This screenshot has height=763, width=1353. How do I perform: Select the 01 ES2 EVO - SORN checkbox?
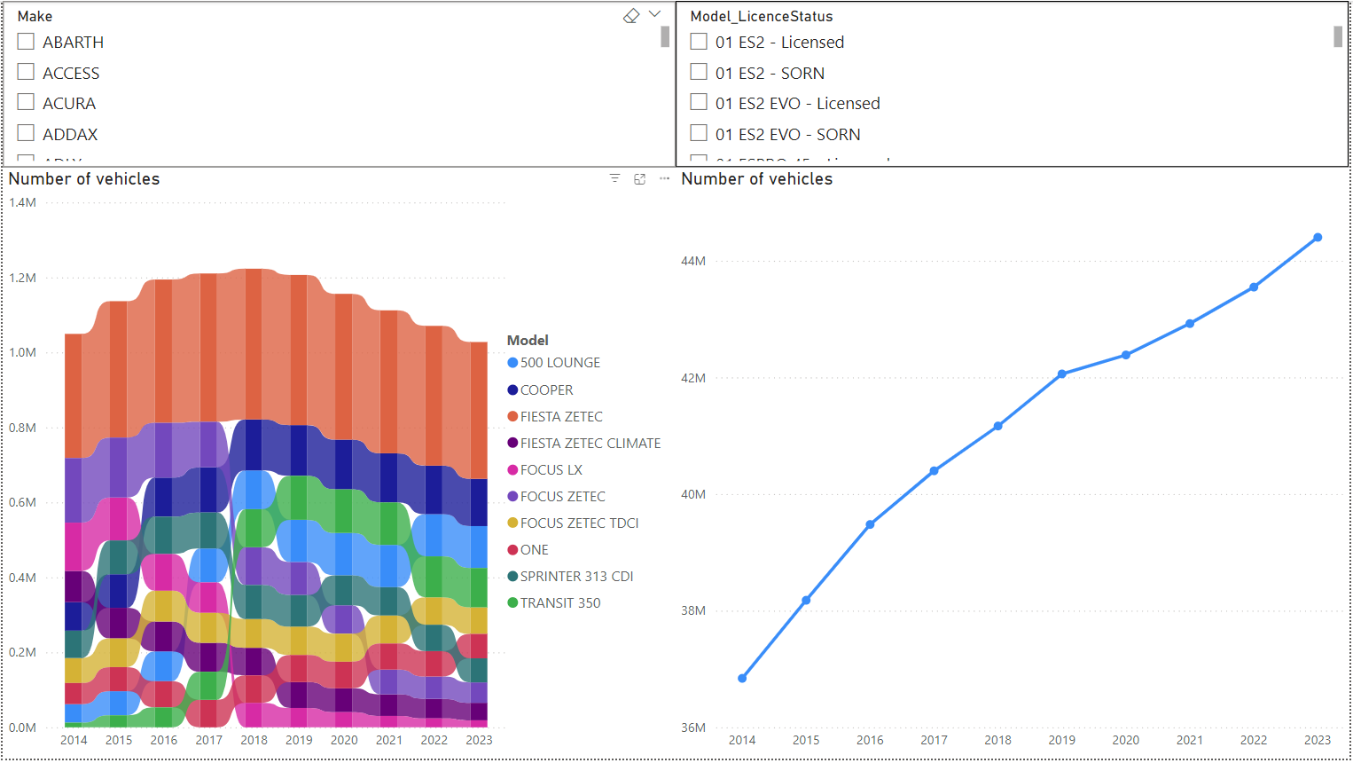pyautogui.click(x=699, y=133)
